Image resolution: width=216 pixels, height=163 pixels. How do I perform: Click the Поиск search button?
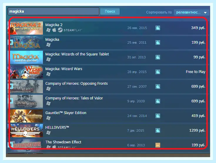[110, 11]
